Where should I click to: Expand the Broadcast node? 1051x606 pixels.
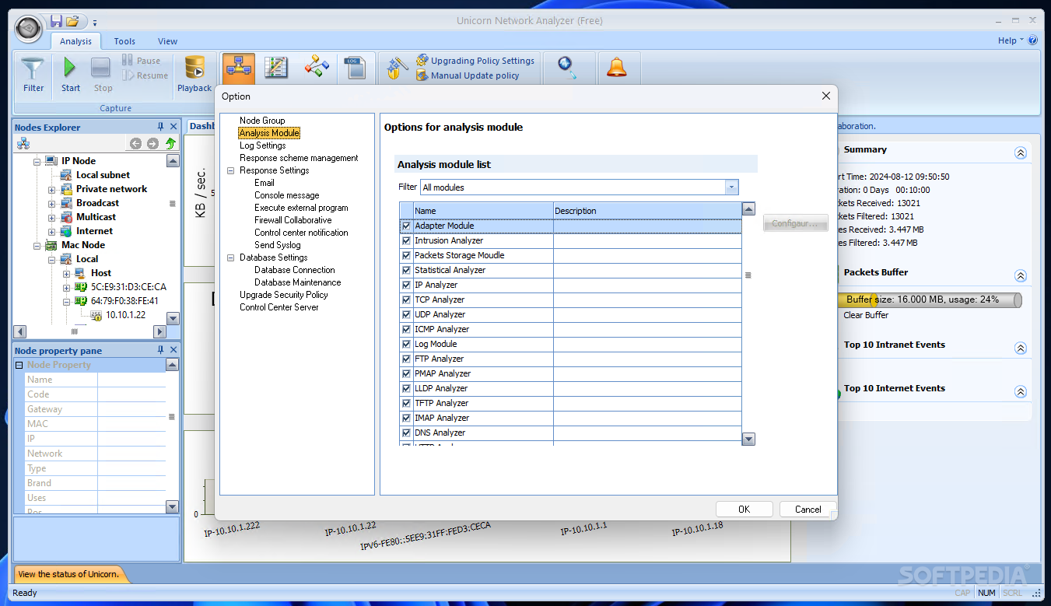coord(51,203)
